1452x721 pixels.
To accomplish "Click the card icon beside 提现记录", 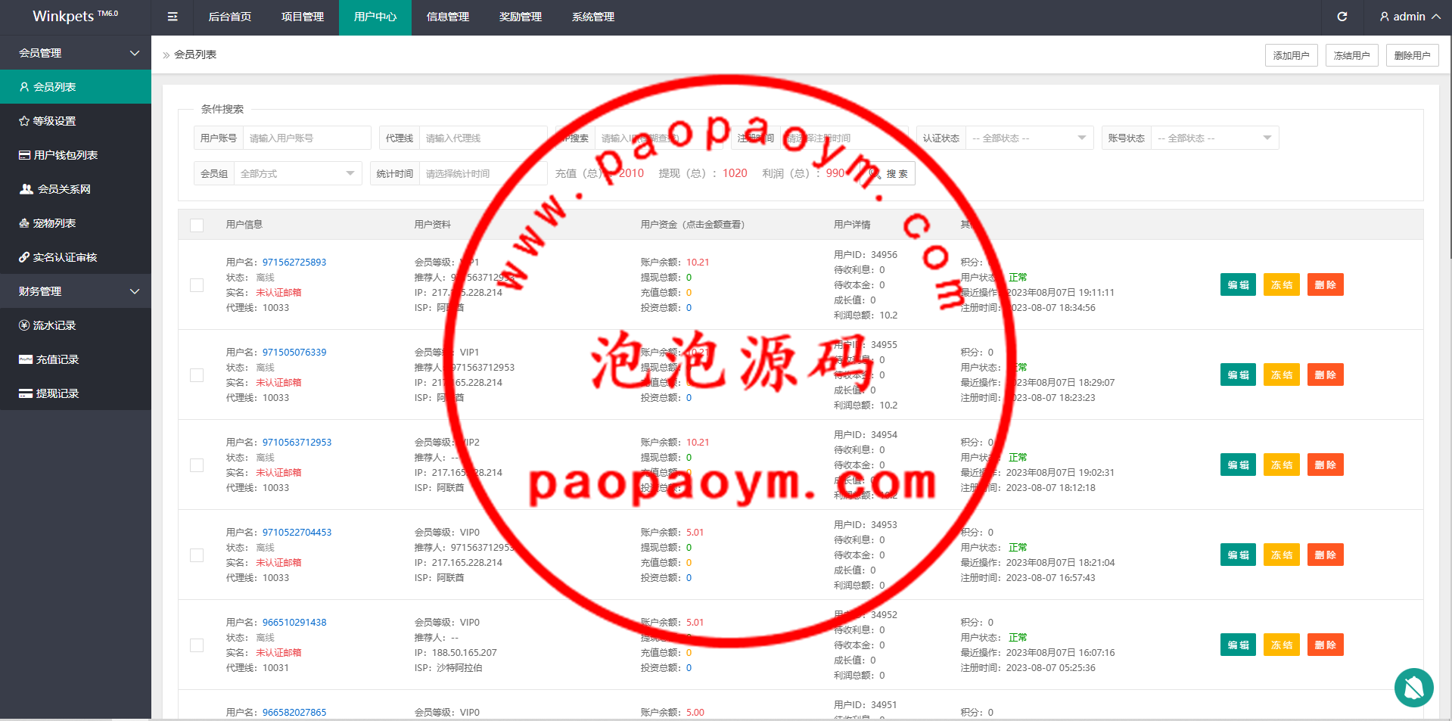I will coord(26,393).
